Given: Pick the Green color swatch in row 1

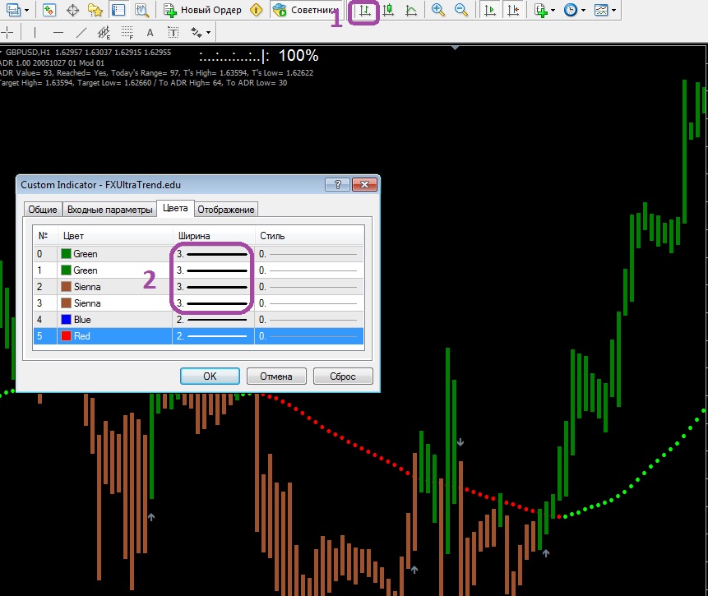Looking at the screenshot, I should tap(67, 270).
